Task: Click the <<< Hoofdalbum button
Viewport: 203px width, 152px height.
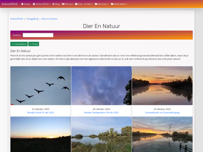Action: point(19,44)
